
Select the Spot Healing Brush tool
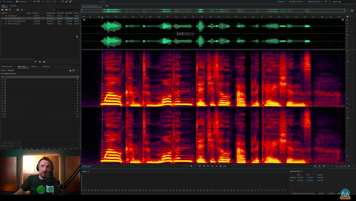[70, 1]
